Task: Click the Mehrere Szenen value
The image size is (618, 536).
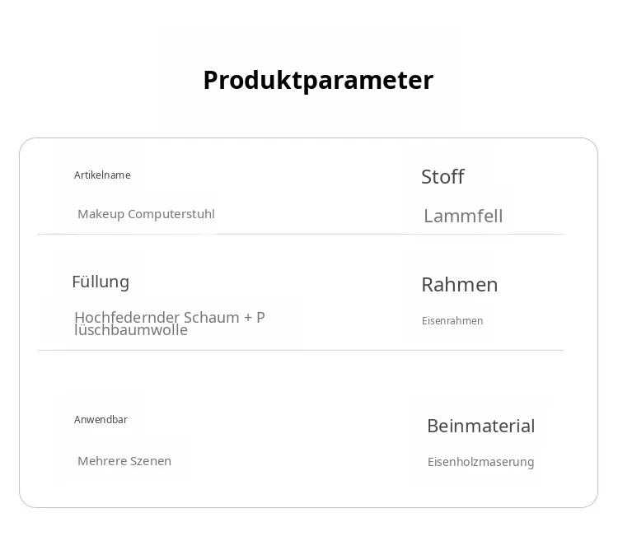Action: (124, 461)
